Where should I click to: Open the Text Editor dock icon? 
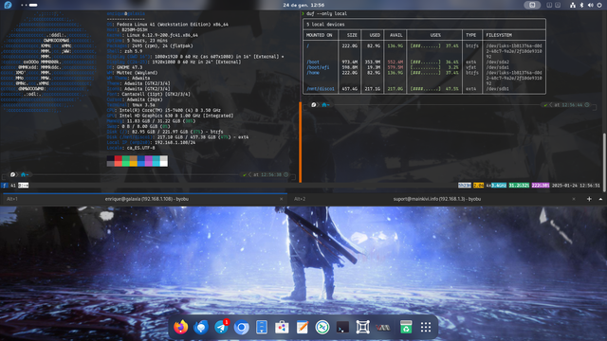[302, 327]
